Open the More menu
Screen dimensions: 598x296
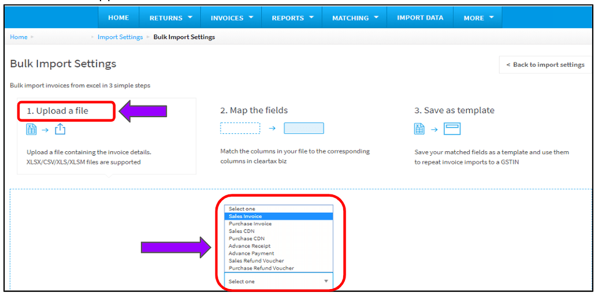(x=478, y=18)
